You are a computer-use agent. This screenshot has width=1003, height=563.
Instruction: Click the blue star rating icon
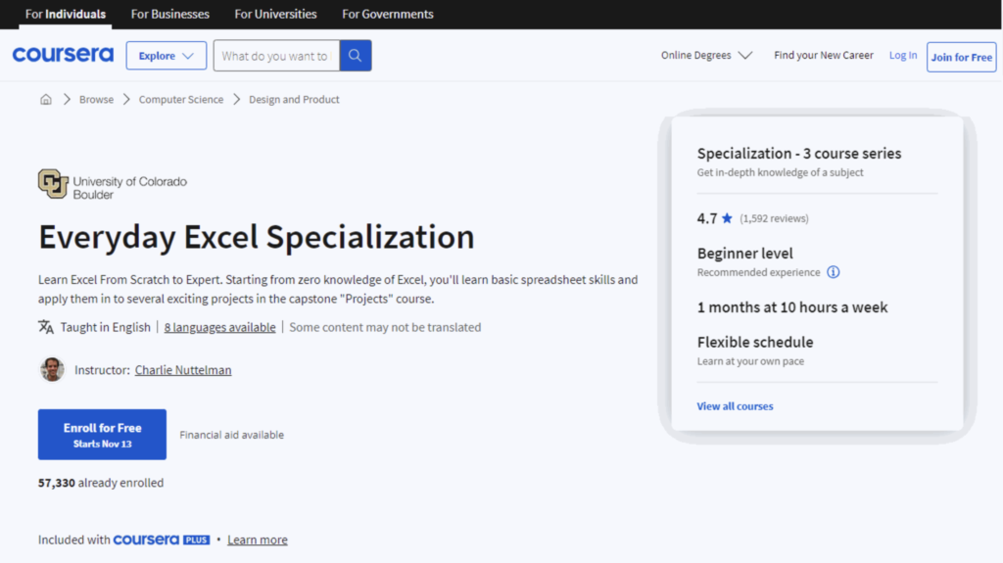[727, 218]
